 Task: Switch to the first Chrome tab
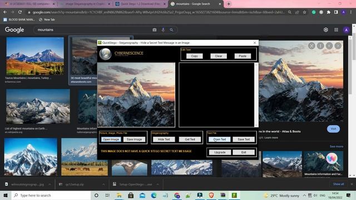point(29,4)
